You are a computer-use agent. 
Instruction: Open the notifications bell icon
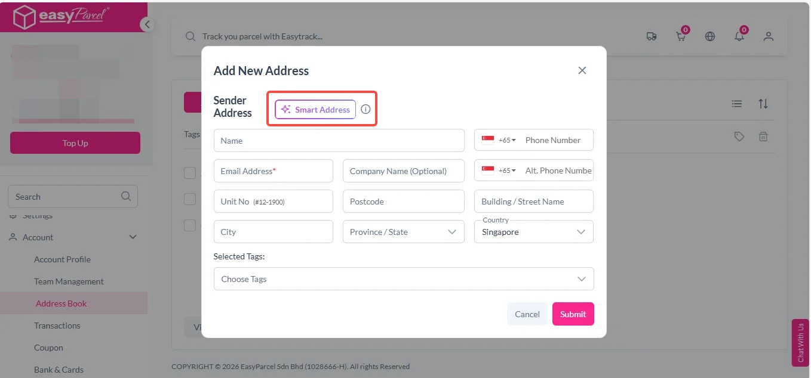click(739, 36)
